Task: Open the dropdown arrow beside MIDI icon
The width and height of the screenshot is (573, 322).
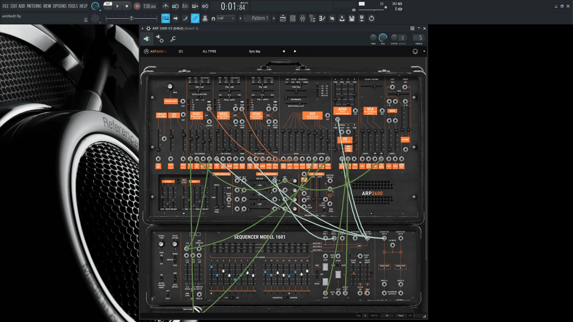Action: [x=424, y=51]
